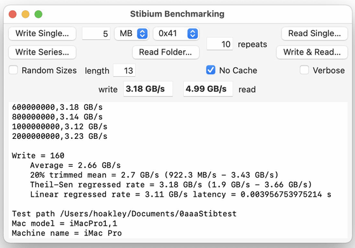Focus the length field showing 13

click(124, 70)
